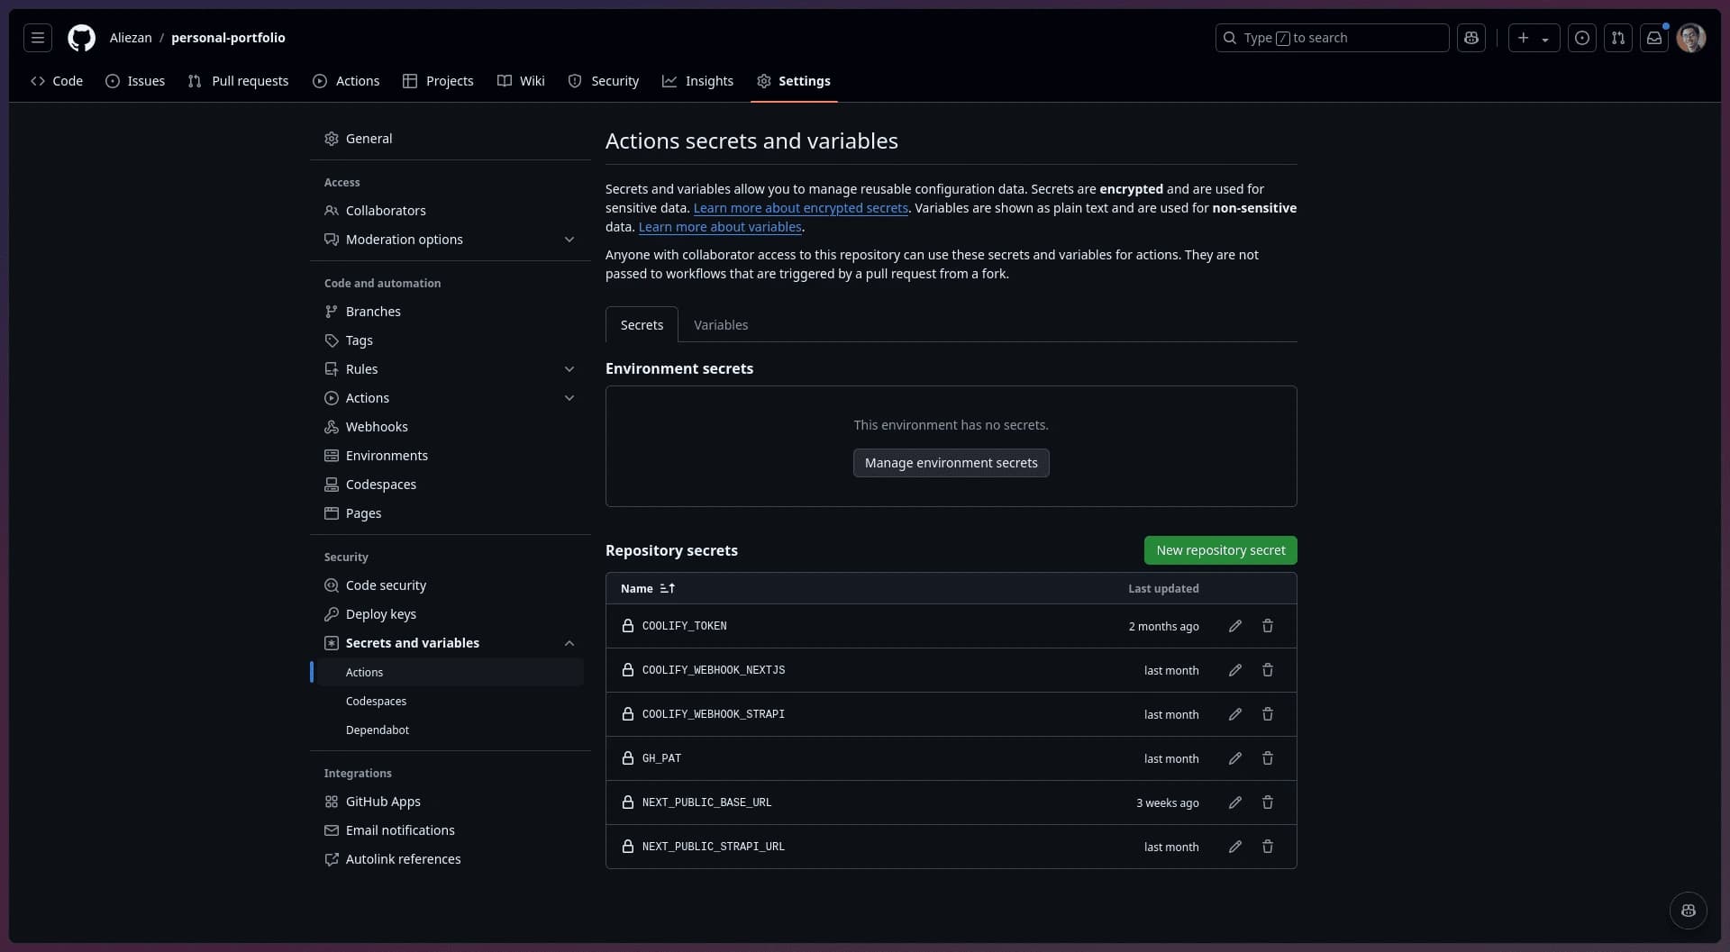
Task: Select Actions under Secrets and variables
Action: pos(451,673)
